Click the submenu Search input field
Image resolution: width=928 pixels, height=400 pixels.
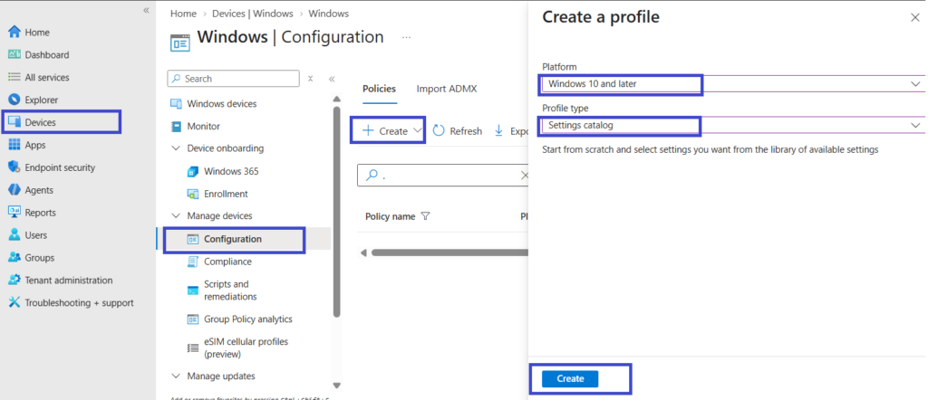[234, 79]
